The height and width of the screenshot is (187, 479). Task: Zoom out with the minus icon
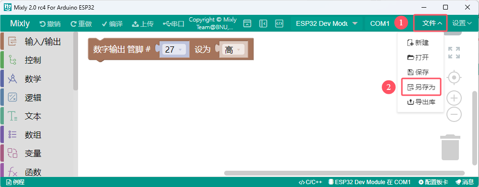454,114
